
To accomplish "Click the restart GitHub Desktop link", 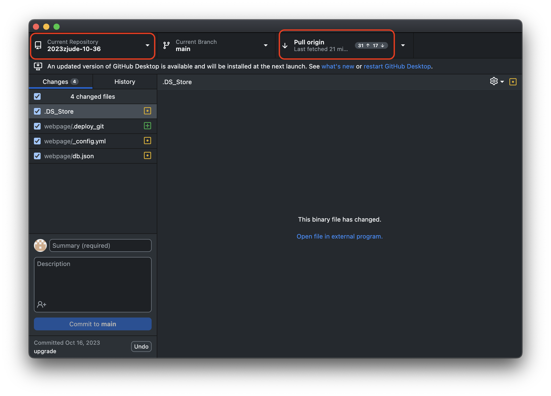I will pos(397,66).
